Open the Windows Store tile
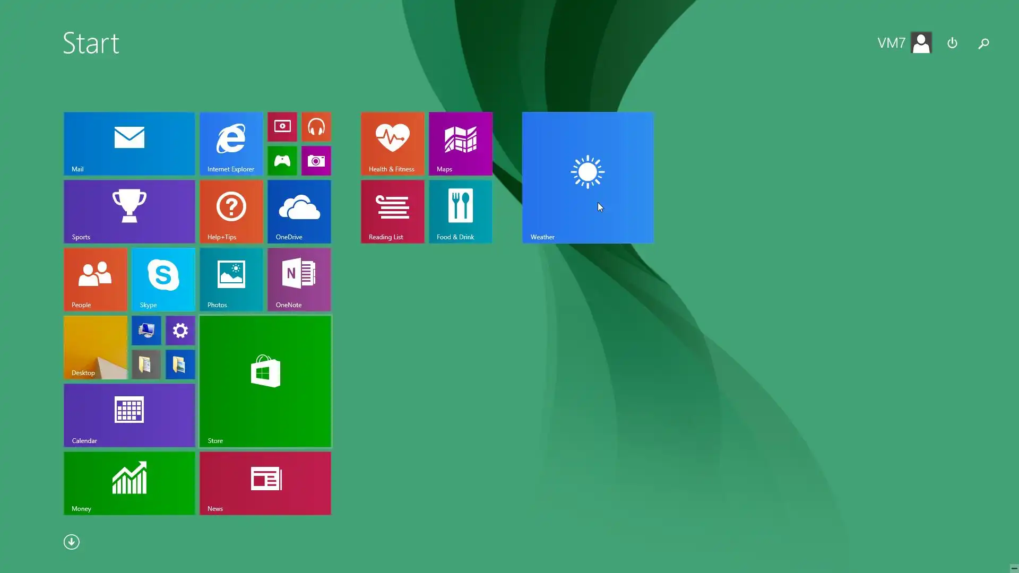 265,381
